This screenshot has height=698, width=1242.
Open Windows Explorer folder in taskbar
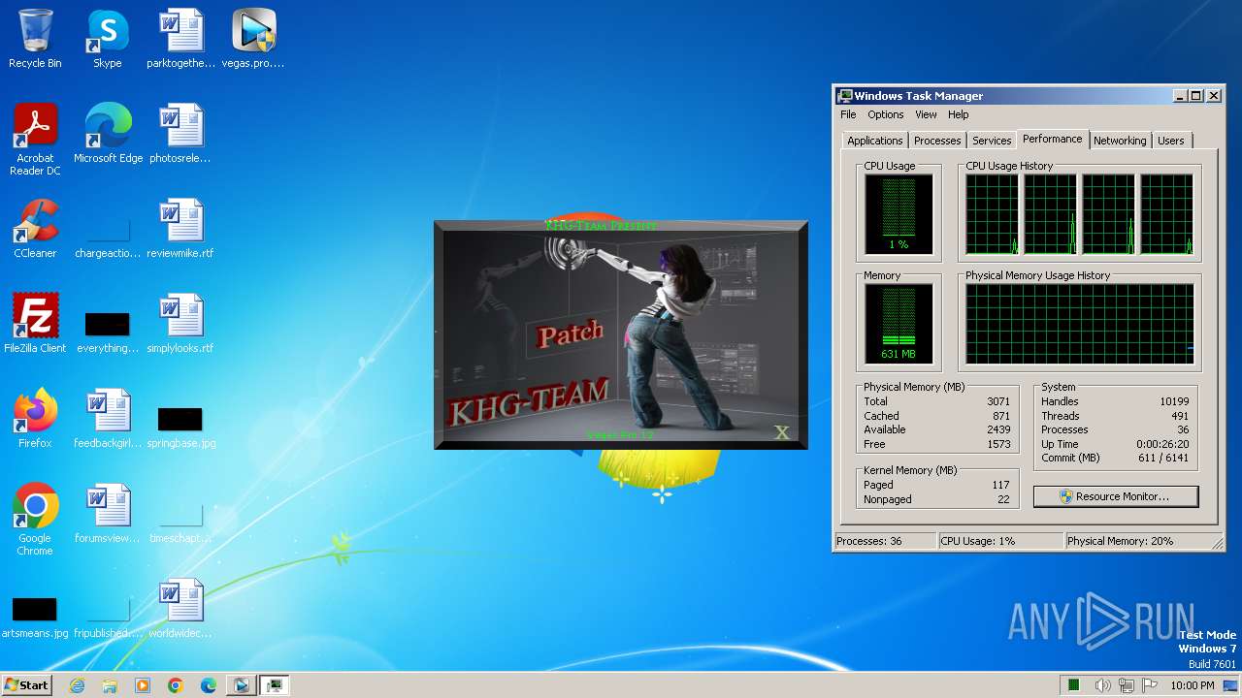point(110,685)
